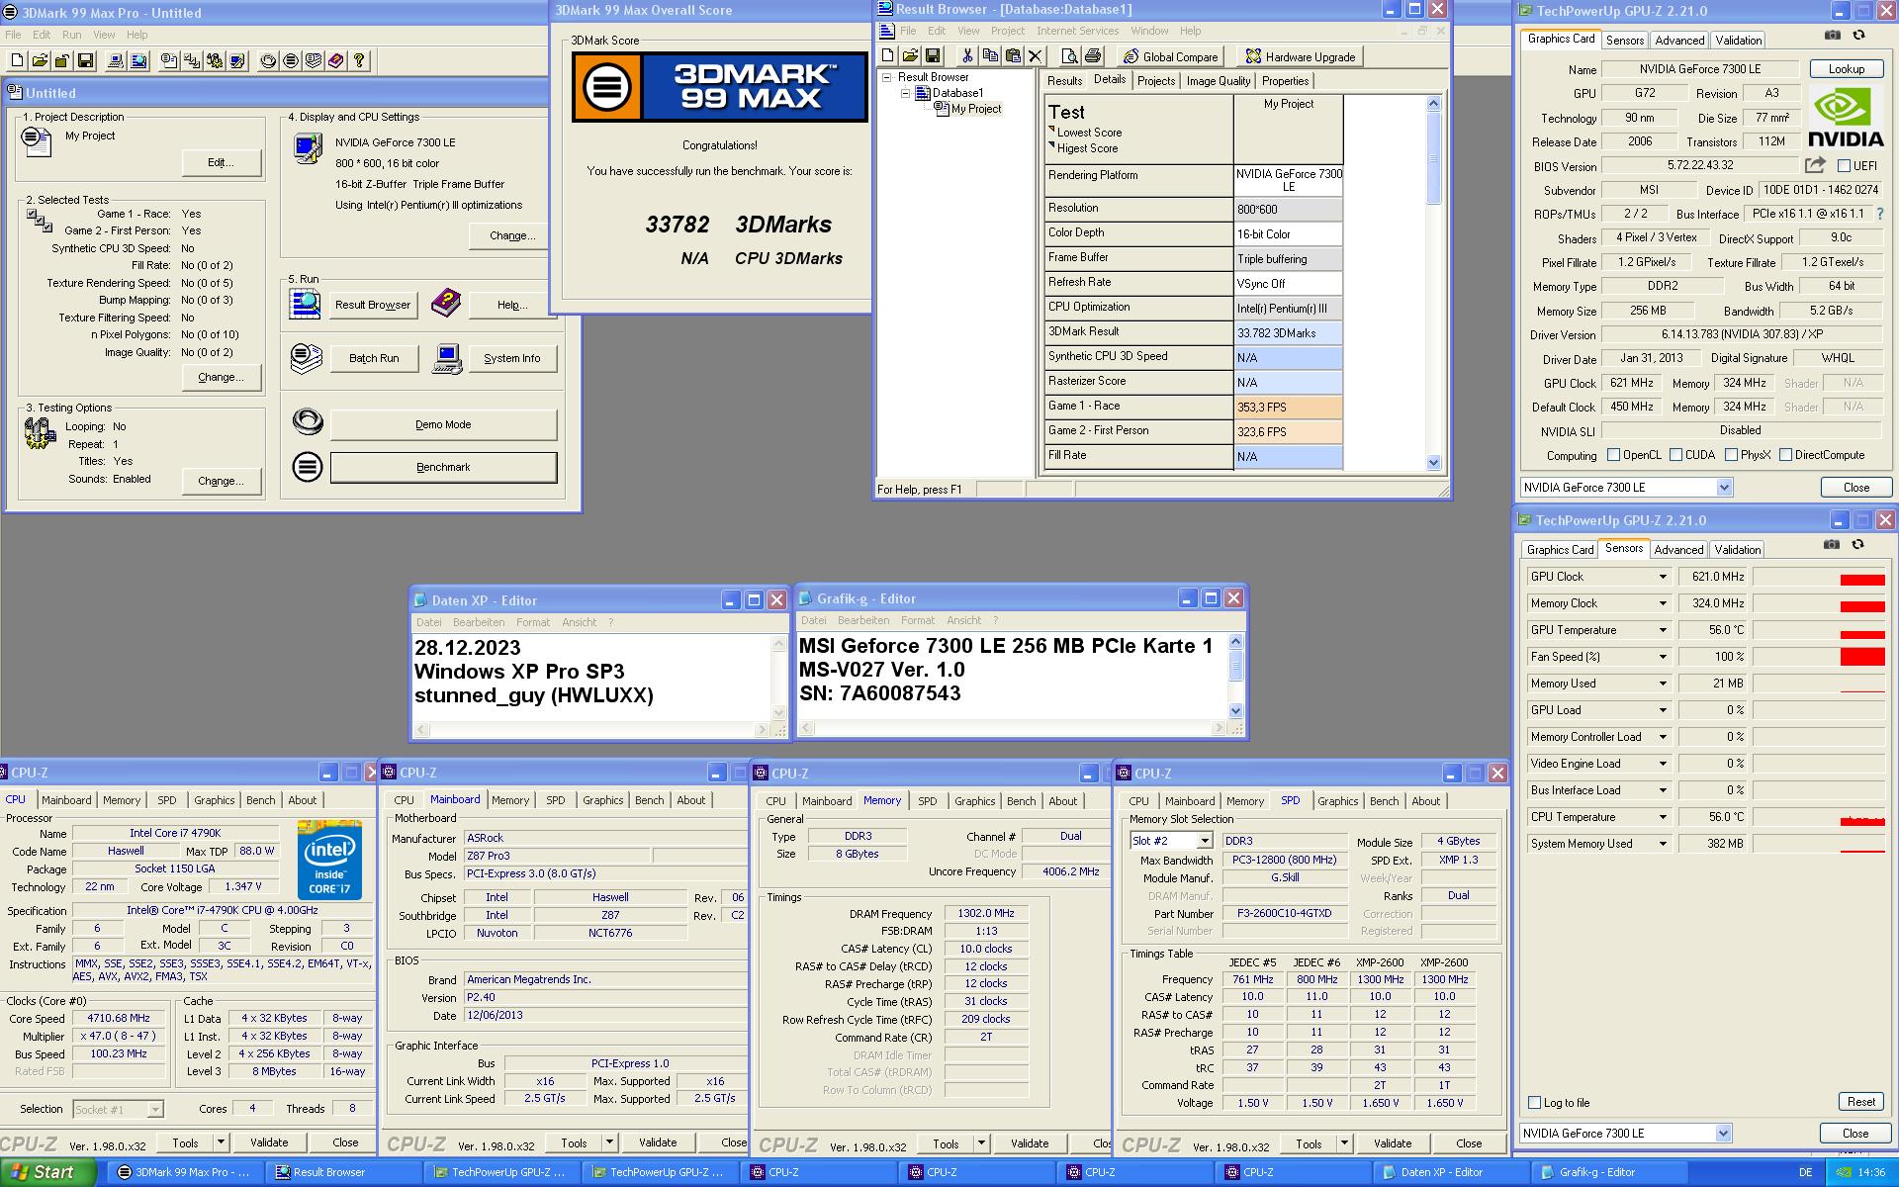Click Reset button in GPU-Z Sensors

tap(1860, 1102)
